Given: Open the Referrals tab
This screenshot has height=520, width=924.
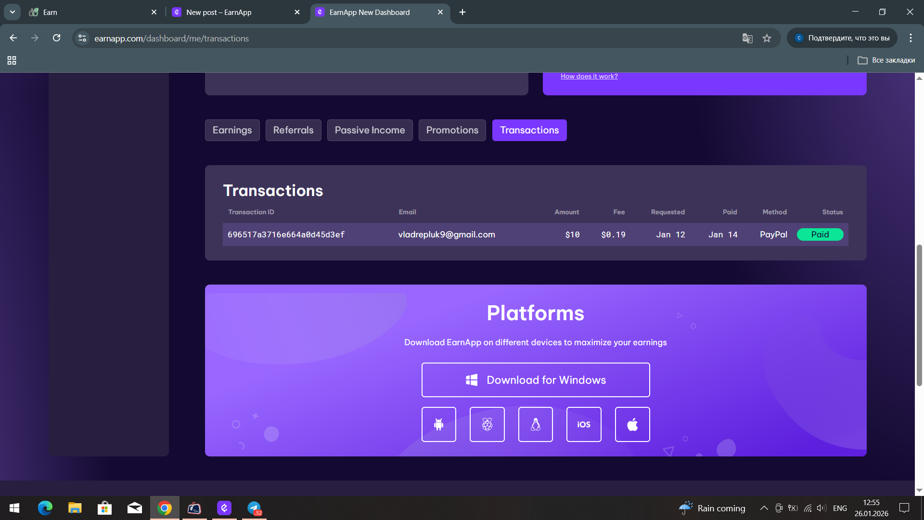Looking at the screenshot, I should [x=293, y=130].
